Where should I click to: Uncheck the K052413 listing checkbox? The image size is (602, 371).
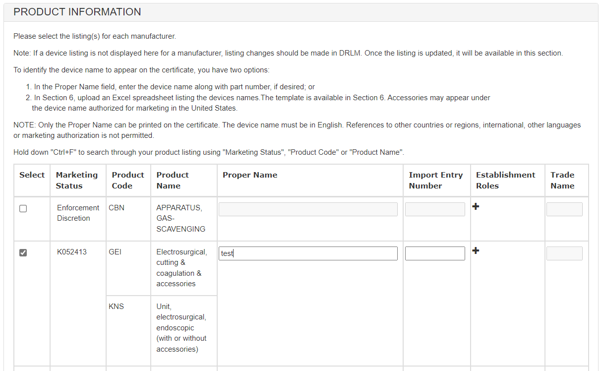[23, 253]
